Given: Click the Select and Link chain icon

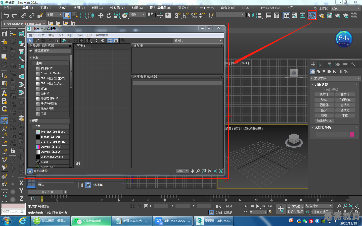Looking at the screenshot, I should 24,15.
